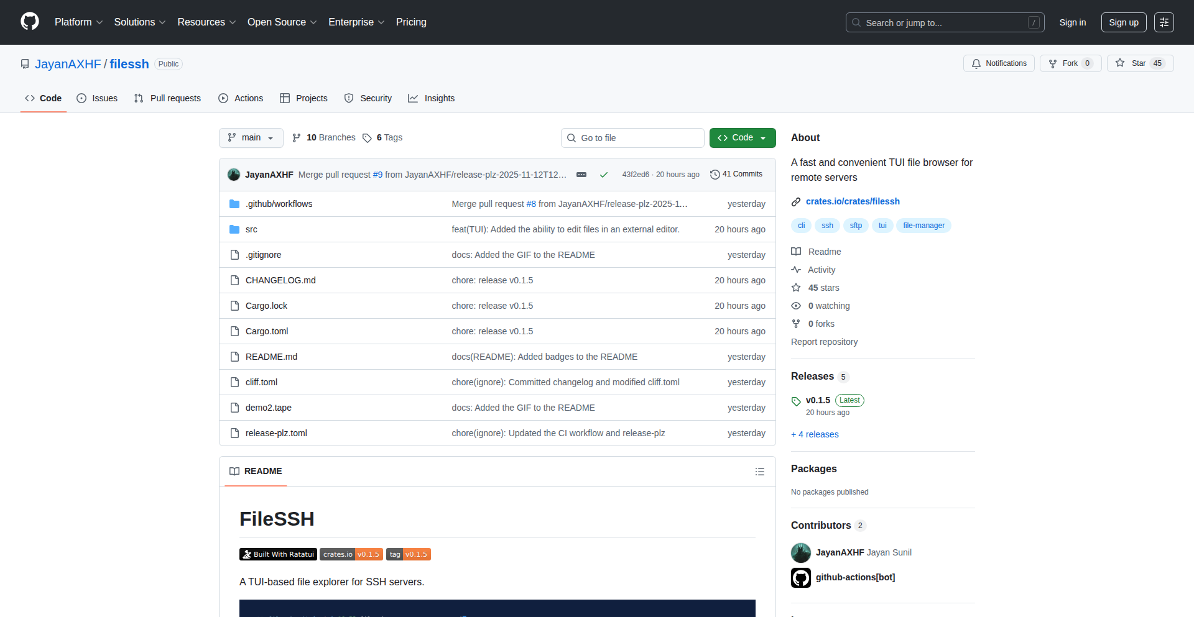
Task: Click the Sign up button
Action: coord(1123,22)
